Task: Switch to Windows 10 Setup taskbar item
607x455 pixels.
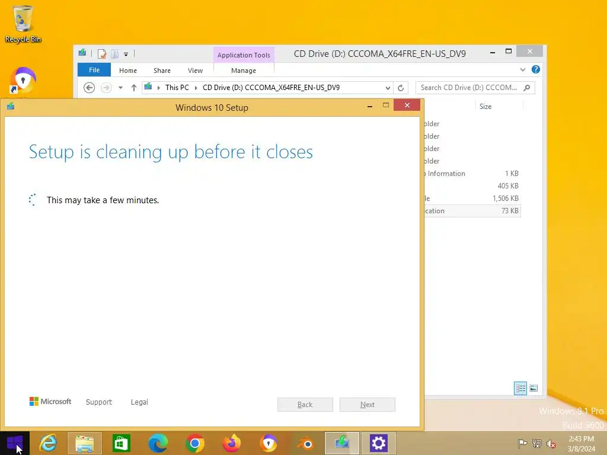Action: point(342,443)
